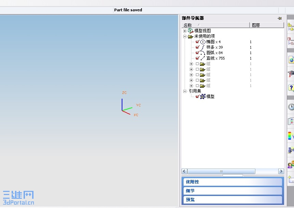294x208 pixels.
Task: Check the first 组 group checkbox
Action: [197, 64]
